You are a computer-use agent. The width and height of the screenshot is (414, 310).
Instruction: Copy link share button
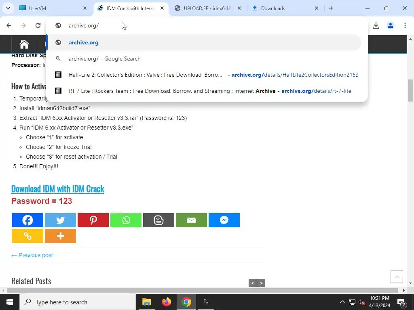tap(27, 236)
